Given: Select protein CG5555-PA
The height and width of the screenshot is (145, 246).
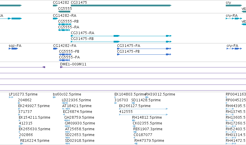Looking at the screenshot, I should tap(64, 60).
